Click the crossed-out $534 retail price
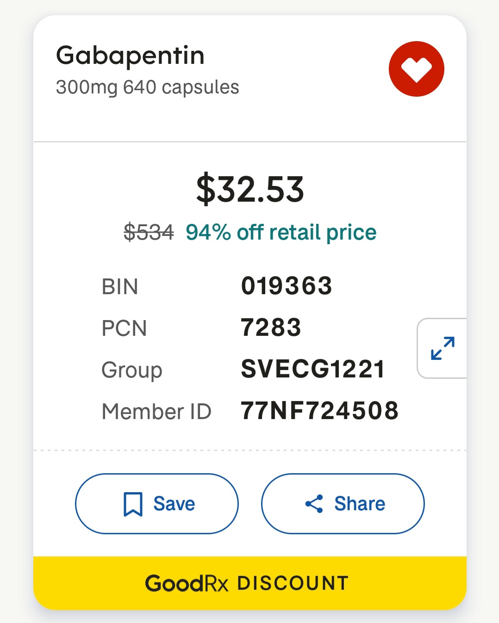499x623 pixels. pyautogui.click(x=149, y=232)
